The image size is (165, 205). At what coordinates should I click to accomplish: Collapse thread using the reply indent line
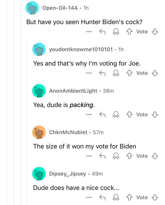(27, 121)
